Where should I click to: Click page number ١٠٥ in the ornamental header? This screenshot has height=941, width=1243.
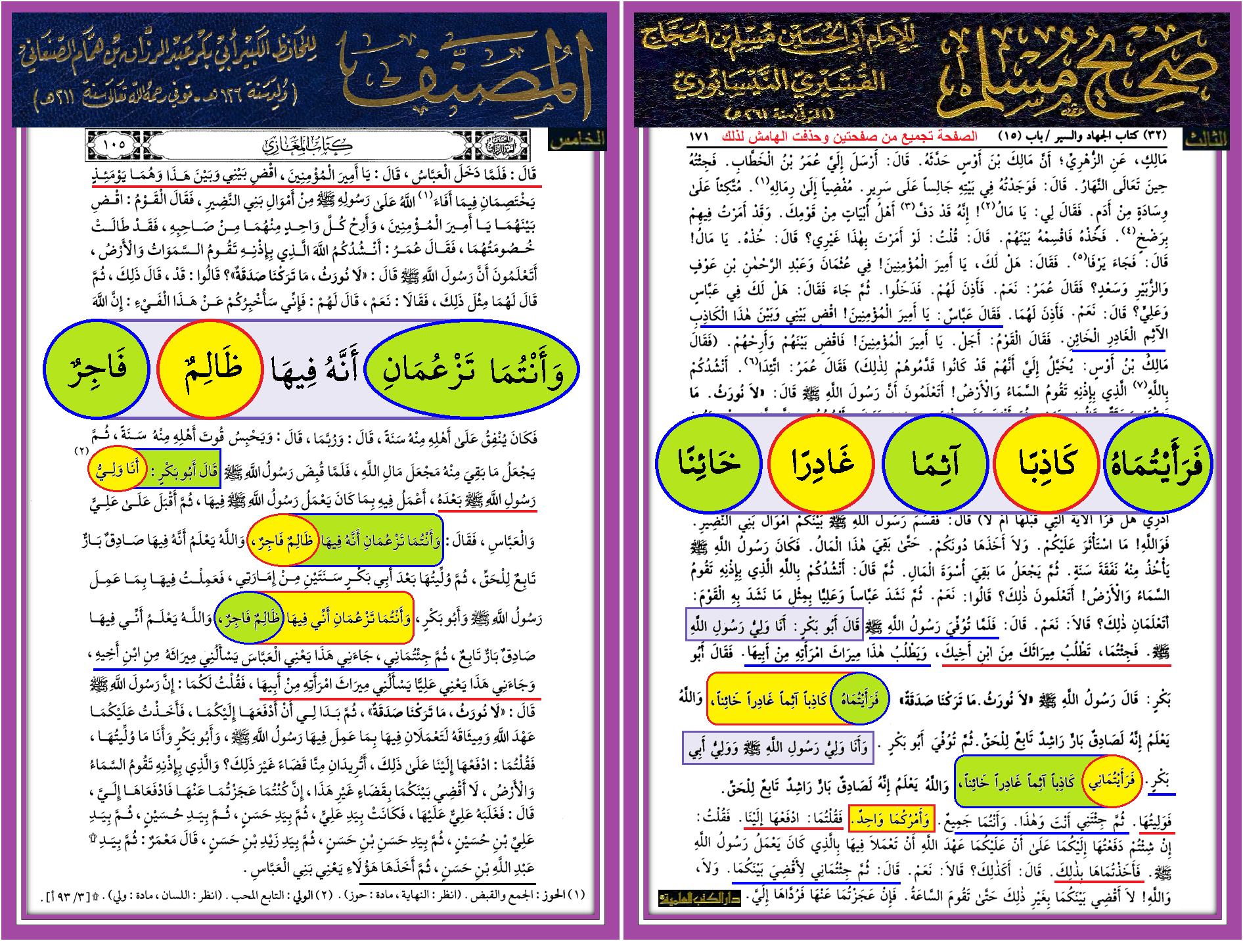click(114, 144)
